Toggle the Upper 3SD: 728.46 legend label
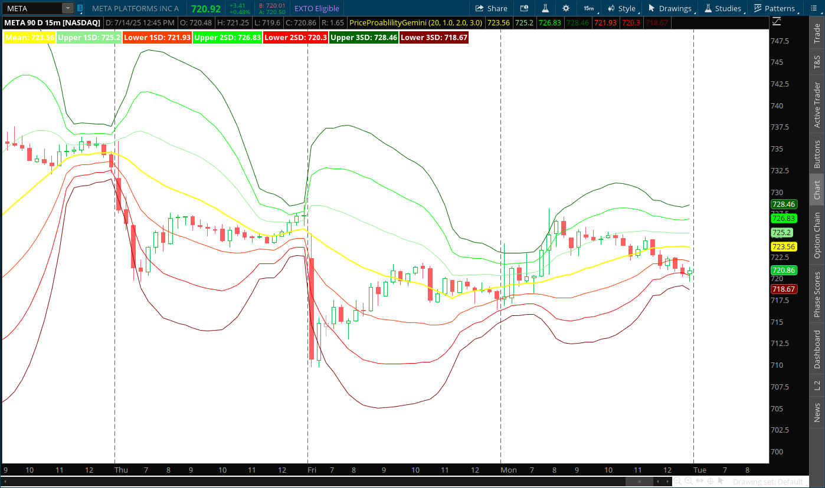Image resolution: width=825 pixels, height=488 pixels. [363, 37]
